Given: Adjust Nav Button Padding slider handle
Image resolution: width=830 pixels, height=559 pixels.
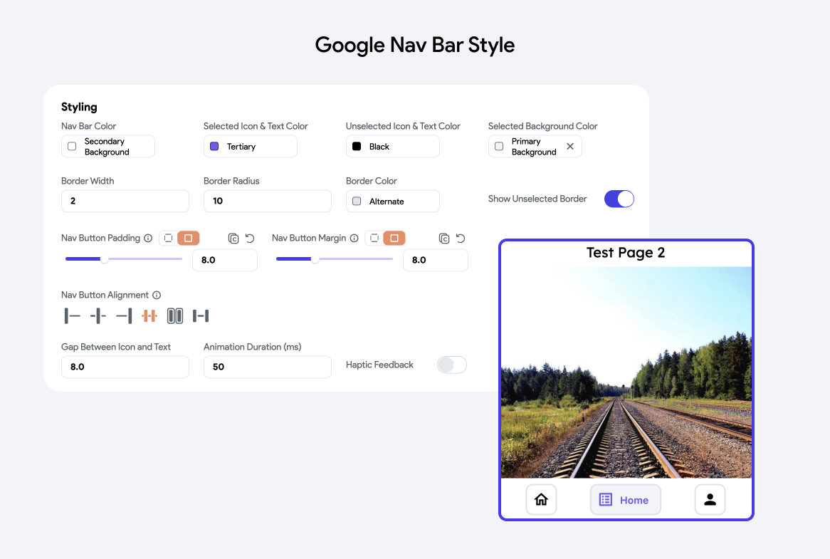Looking at the screenshot, I should coord(104,259).
